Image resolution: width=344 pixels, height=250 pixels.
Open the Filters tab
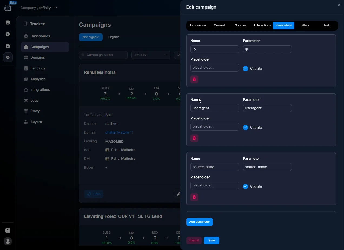[305, 25]
